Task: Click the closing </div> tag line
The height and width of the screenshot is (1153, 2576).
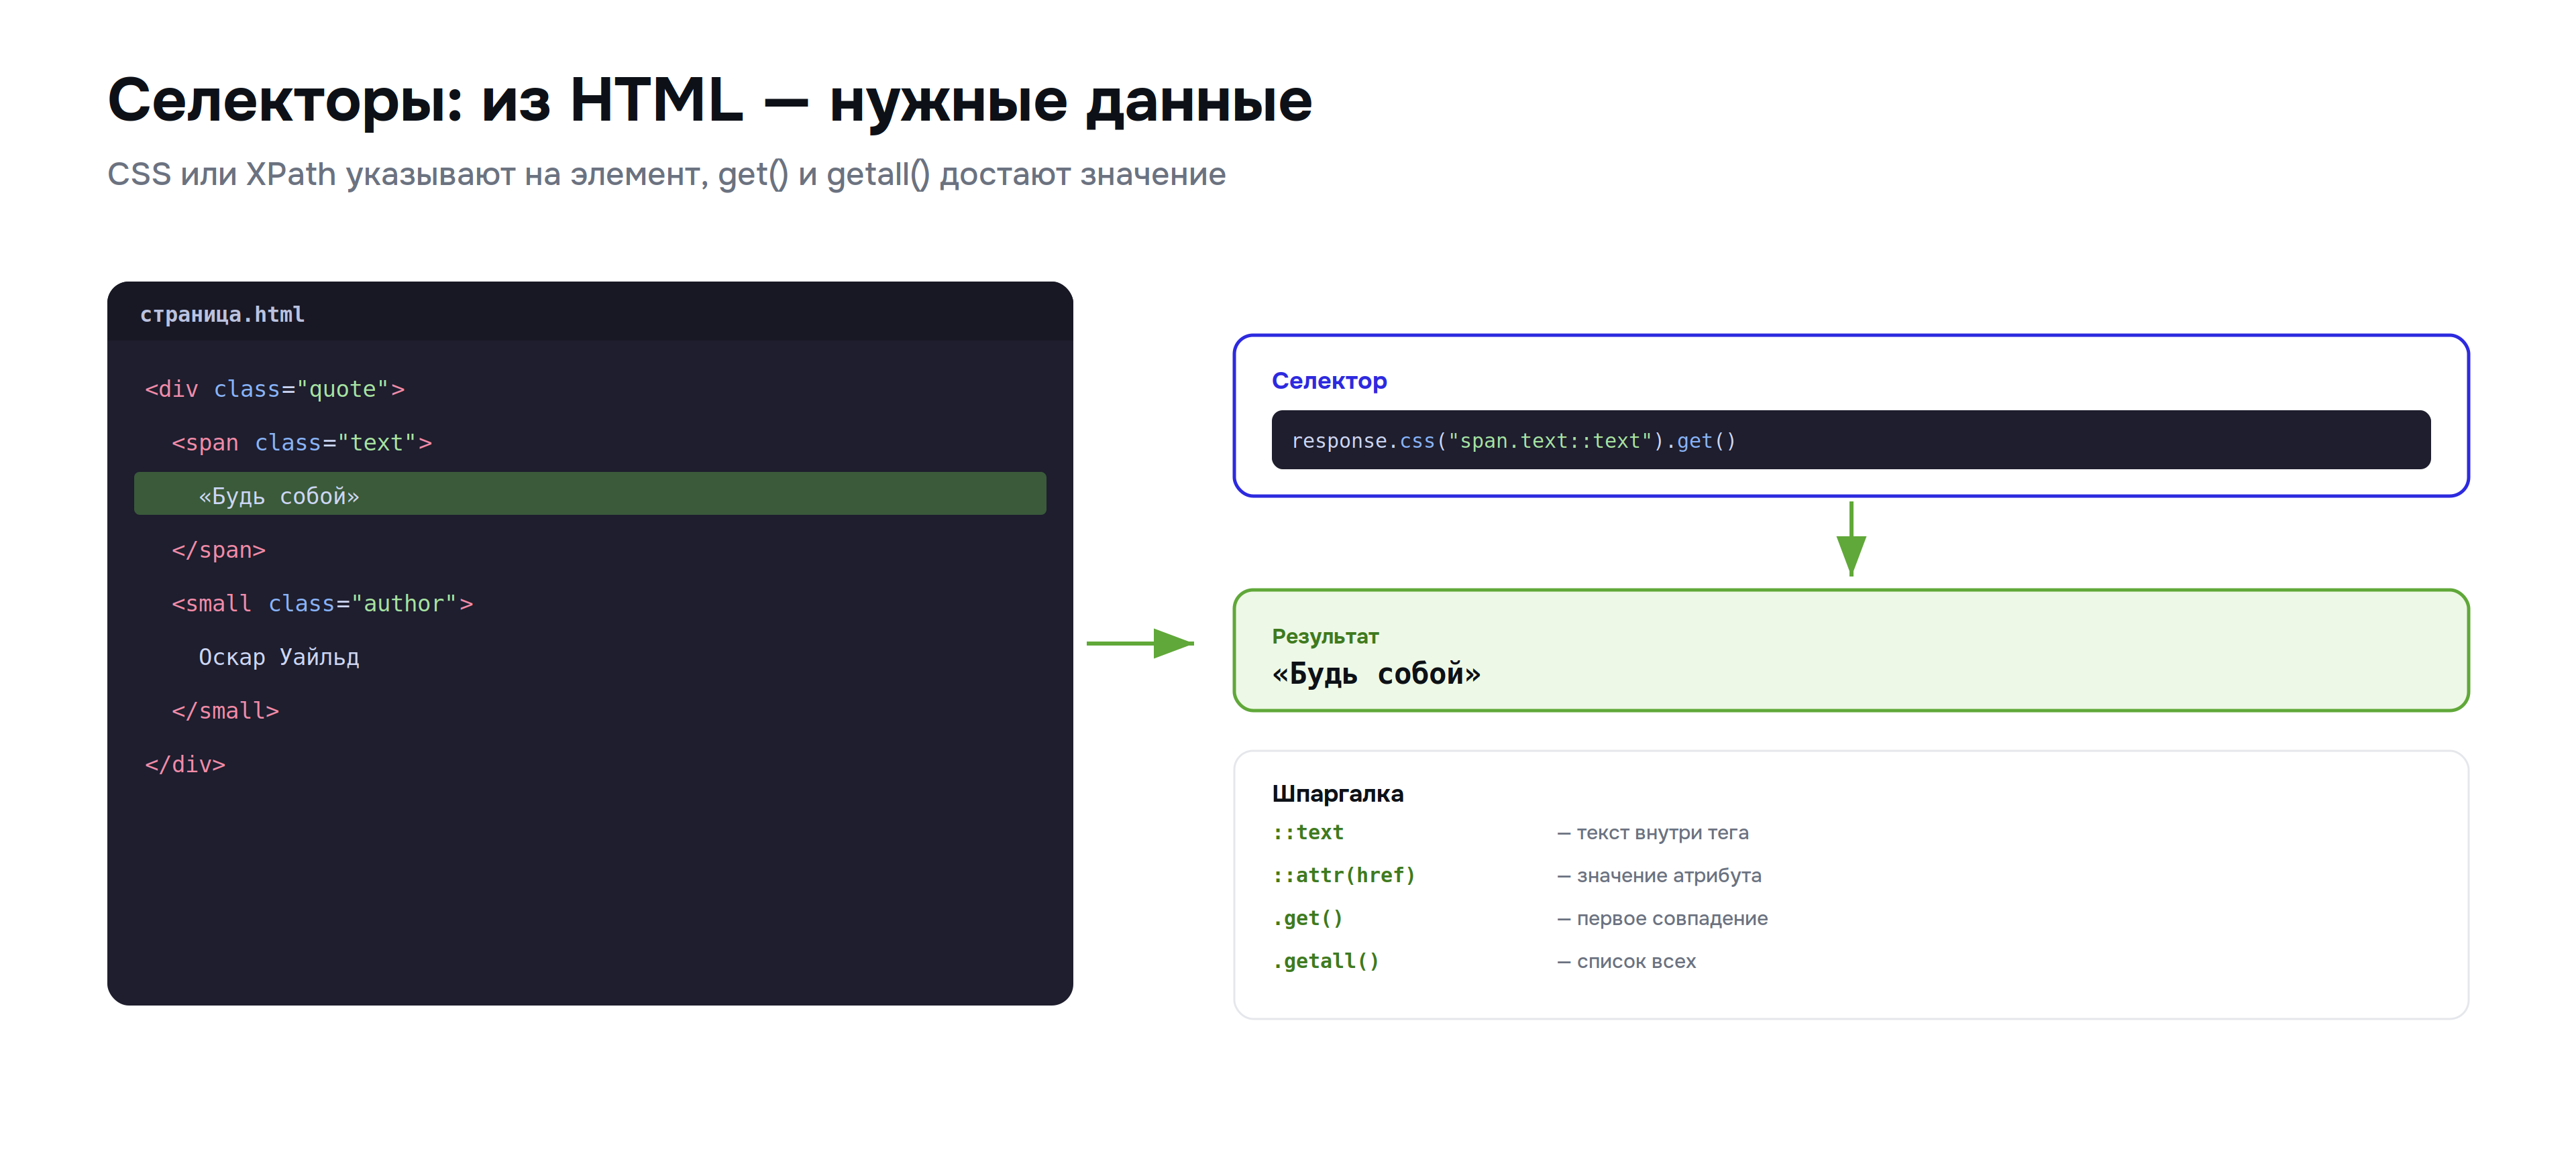Action: coord(185,764)
